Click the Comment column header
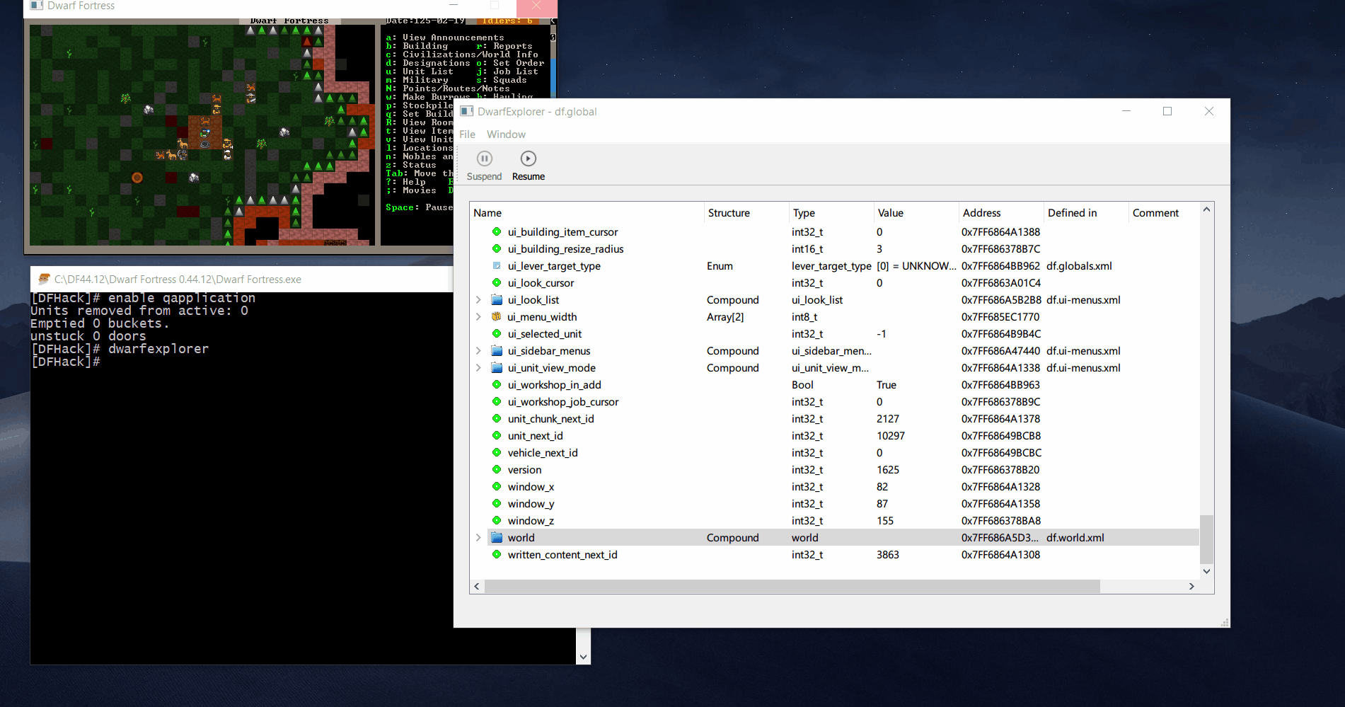Screen dimensions: 1345x707 pos(1164,213)
